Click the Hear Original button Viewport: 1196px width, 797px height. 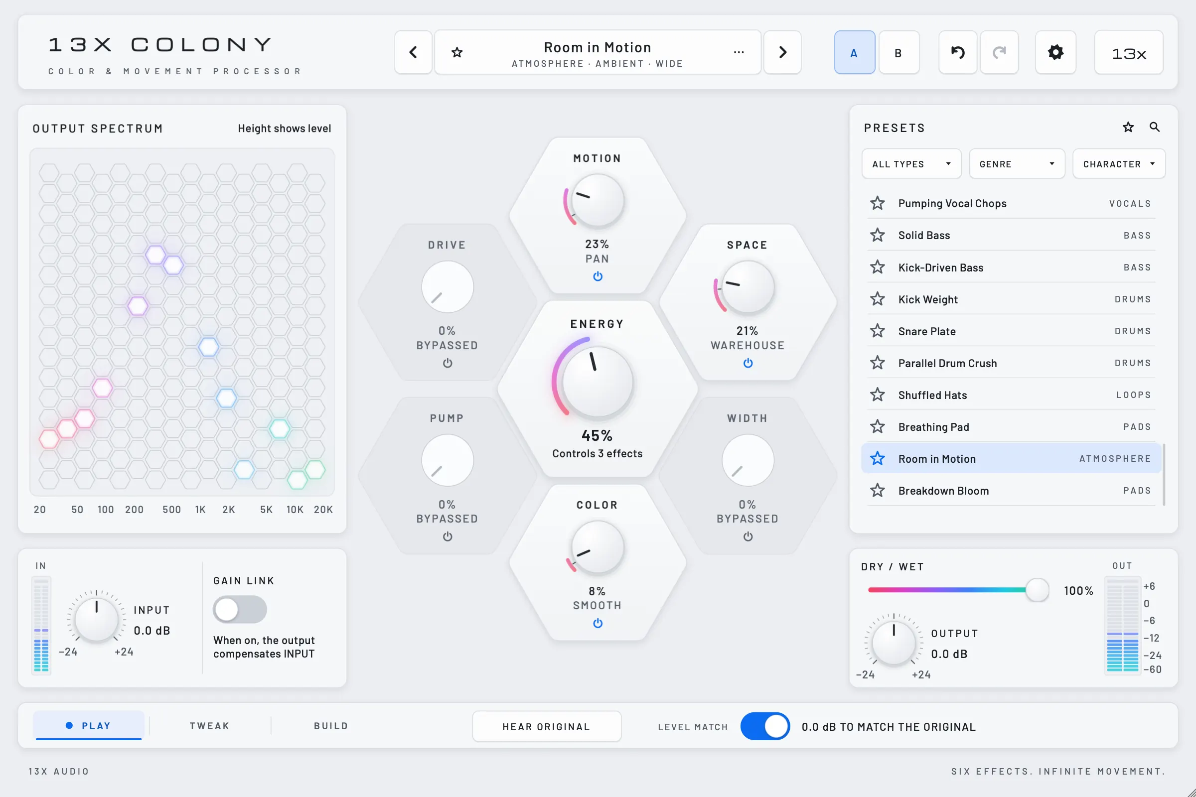click(x=547, y=726)
